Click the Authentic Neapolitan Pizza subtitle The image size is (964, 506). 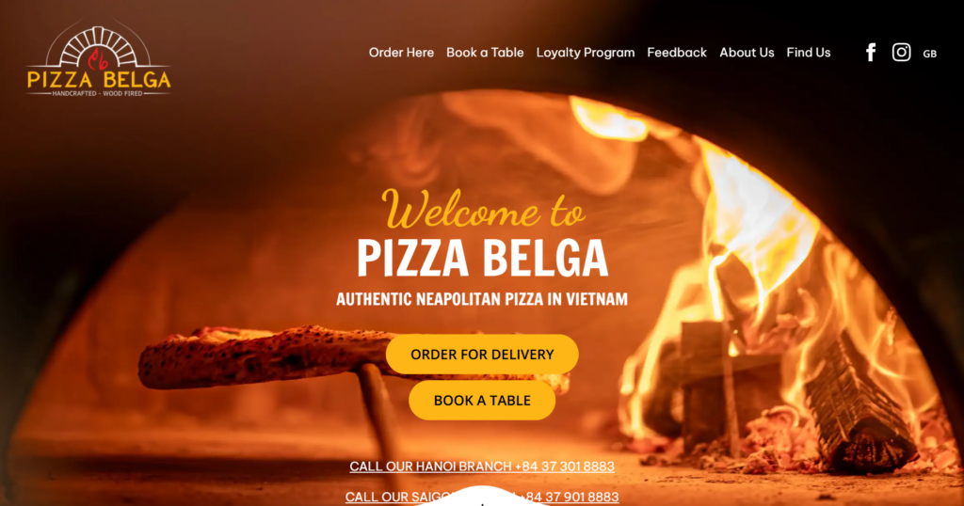482,299
